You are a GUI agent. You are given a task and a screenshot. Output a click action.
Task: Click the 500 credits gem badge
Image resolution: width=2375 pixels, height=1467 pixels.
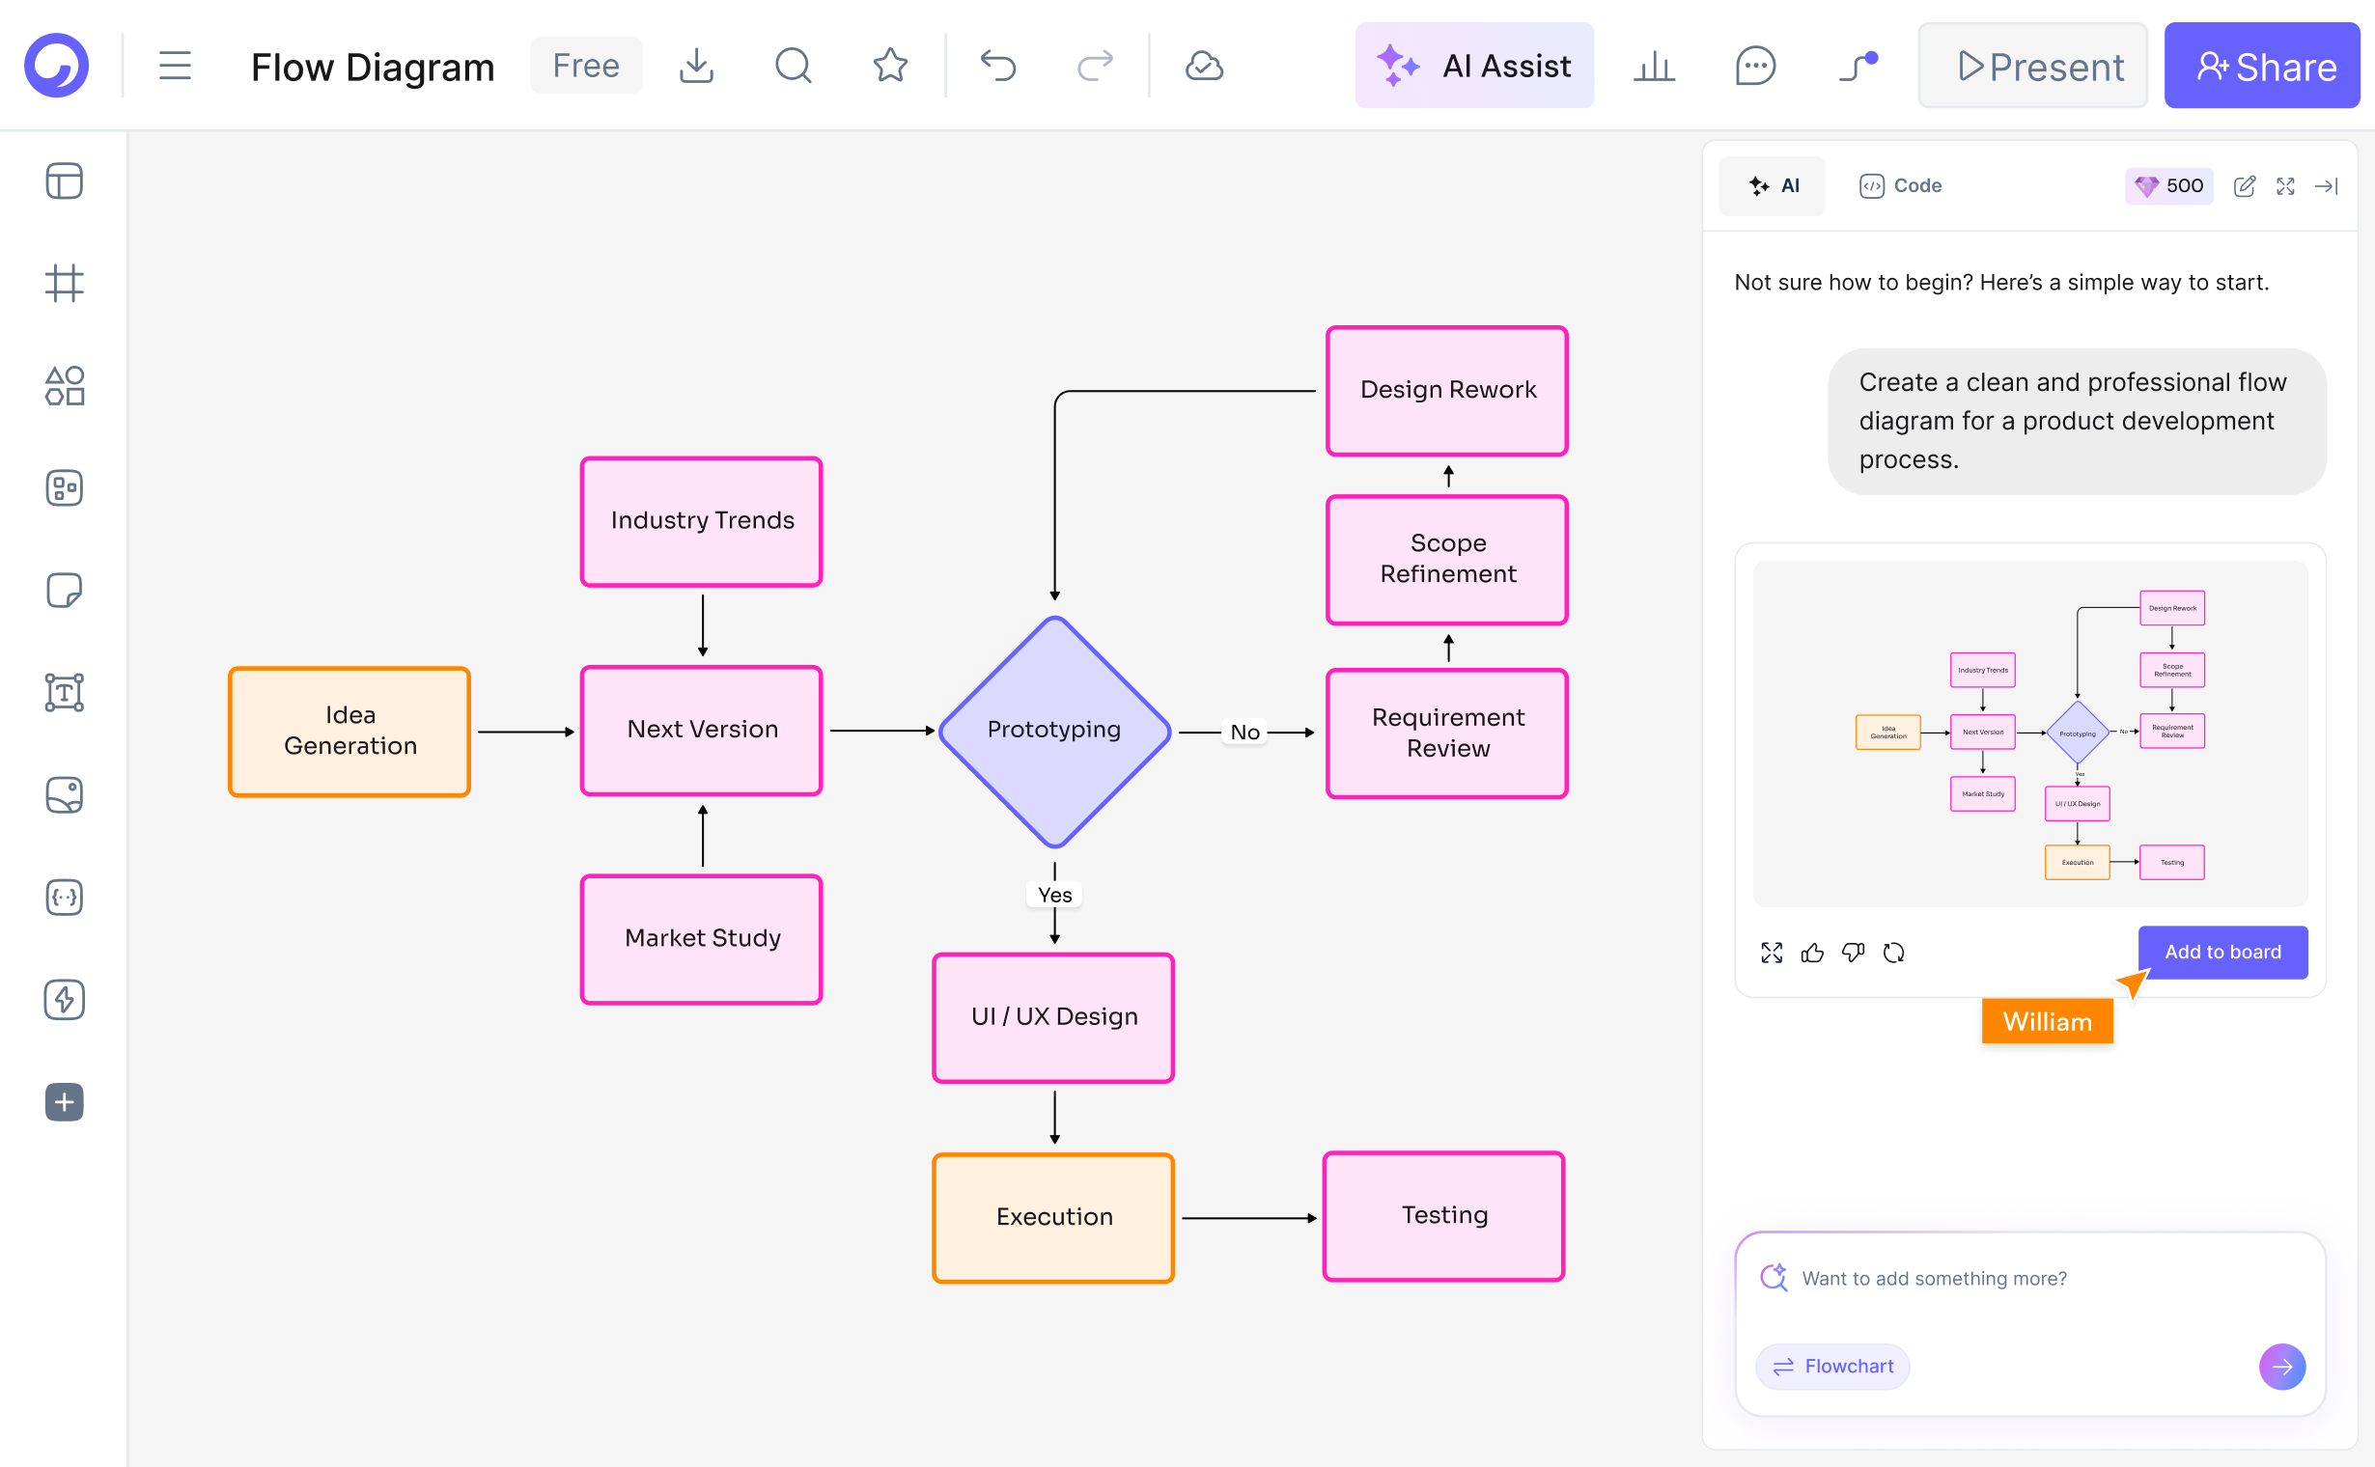tap(2169, 186)
